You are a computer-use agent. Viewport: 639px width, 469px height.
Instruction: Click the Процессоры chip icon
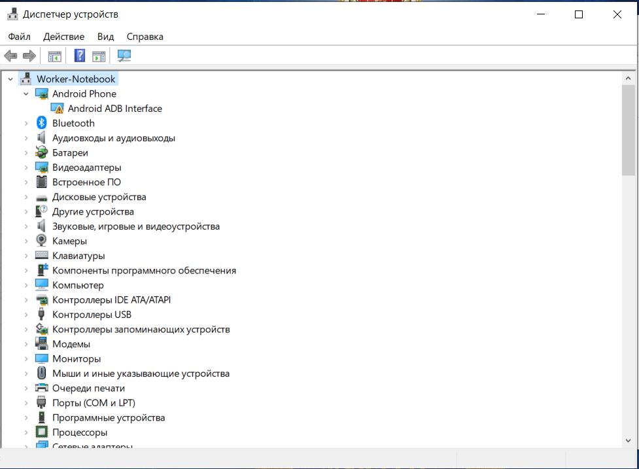[42, 432]
